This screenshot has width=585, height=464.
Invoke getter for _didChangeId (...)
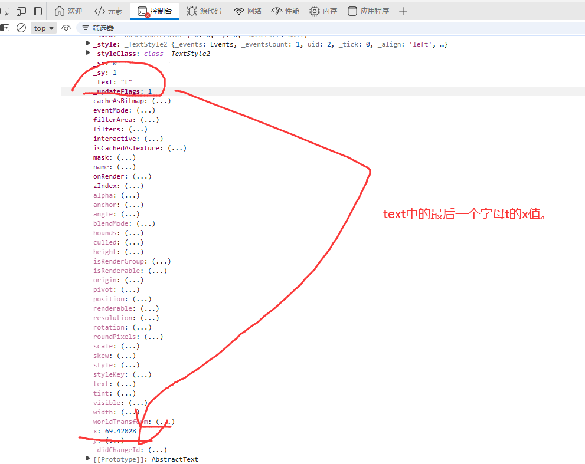158,450
